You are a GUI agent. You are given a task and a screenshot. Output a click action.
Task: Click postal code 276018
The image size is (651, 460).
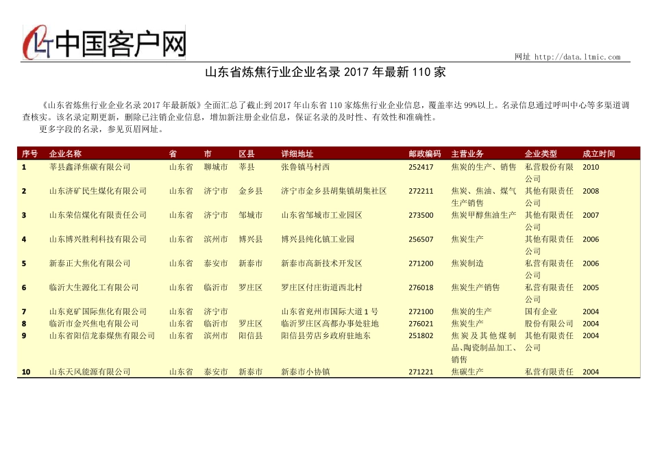pyautogui.click(x=421, y=287)
